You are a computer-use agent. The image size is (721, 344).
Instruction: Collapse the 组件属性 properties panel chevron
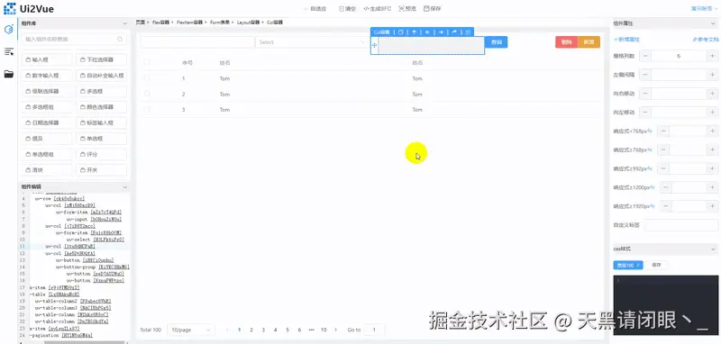[x=713, y=23]
